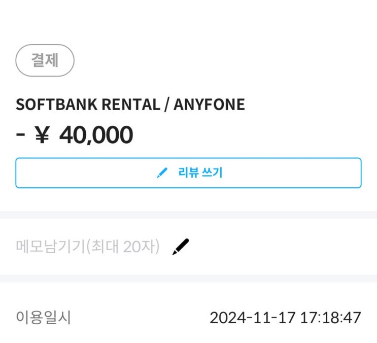Start writing a review with blue pencil icon
This screenshot has height=343, width=377.
point(162,173)
